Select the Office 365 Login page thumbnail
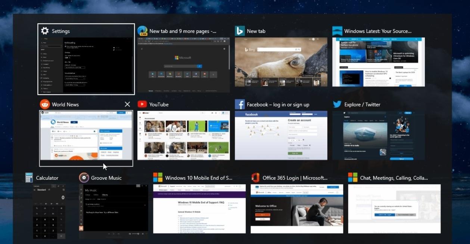 (x=297, y=209)
